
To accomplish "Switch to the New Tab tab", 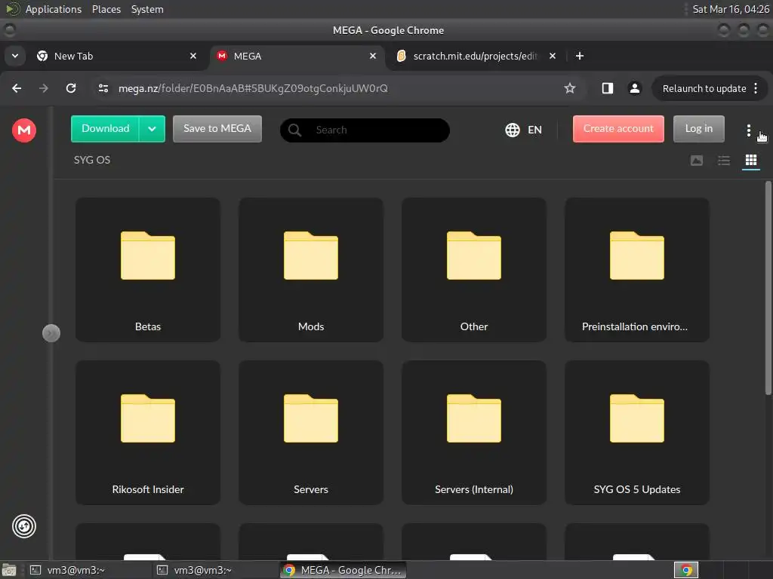I will click(x=116, y=56).
